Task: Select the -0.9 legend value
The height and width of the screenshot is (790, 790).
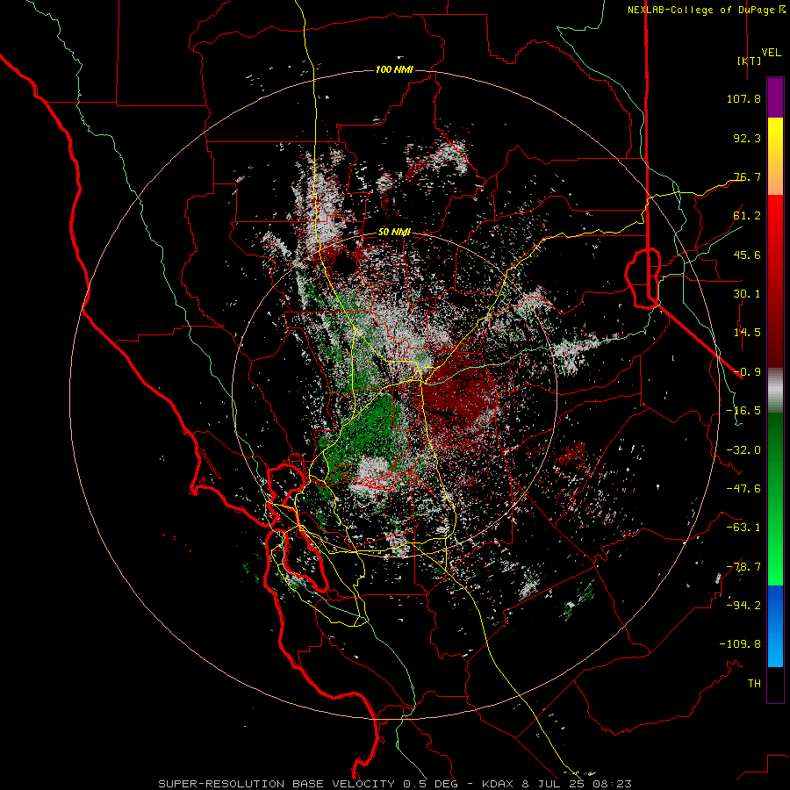Action: click(747, 372)
